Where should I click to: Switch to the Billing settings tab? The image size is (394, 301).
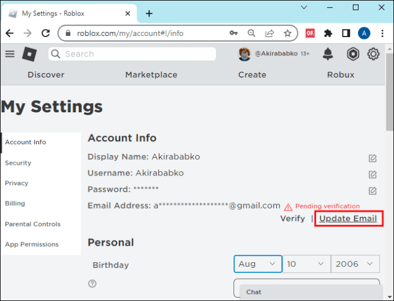click(x=41, y=204)
